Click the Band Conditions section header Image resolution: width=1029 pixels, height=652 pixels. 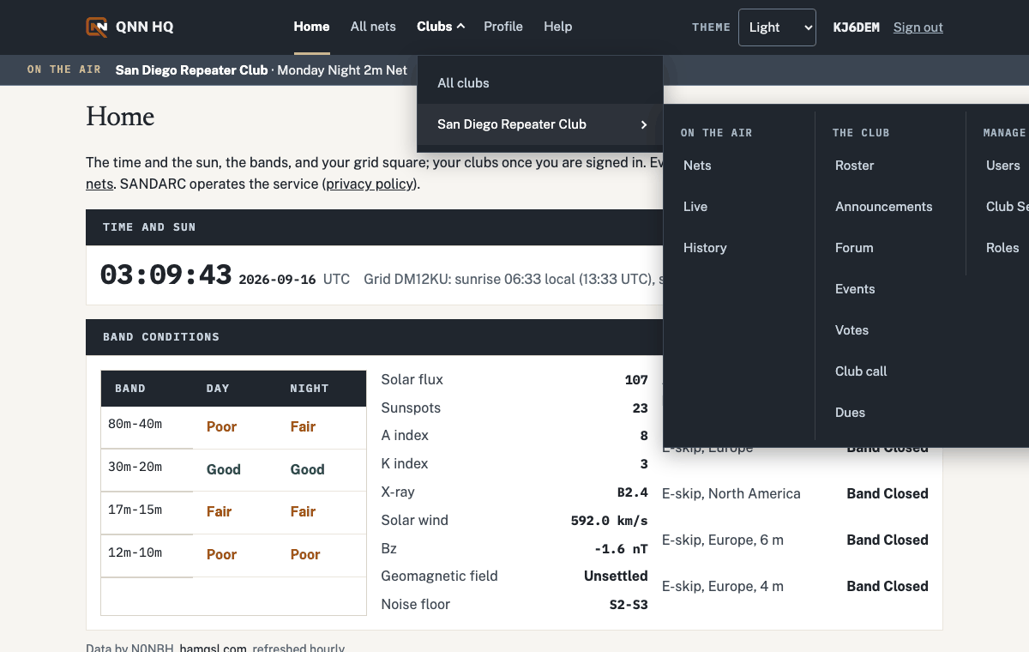(374, 337)
